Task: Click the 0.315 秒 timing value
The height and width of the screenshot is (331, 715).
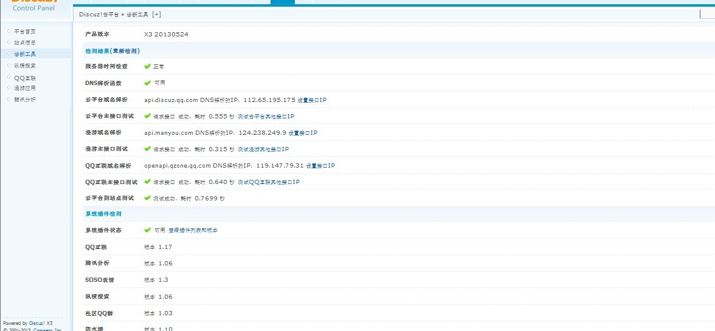Action: tap(221, 149)
